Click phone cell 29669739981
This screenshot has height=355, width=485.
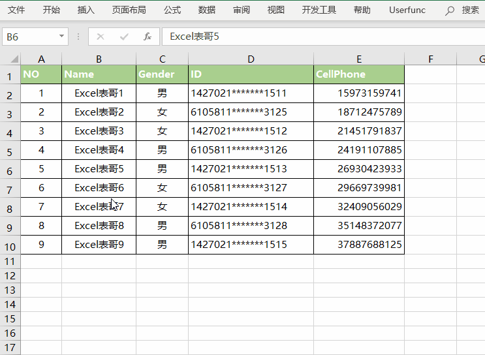tap(359, 188)
